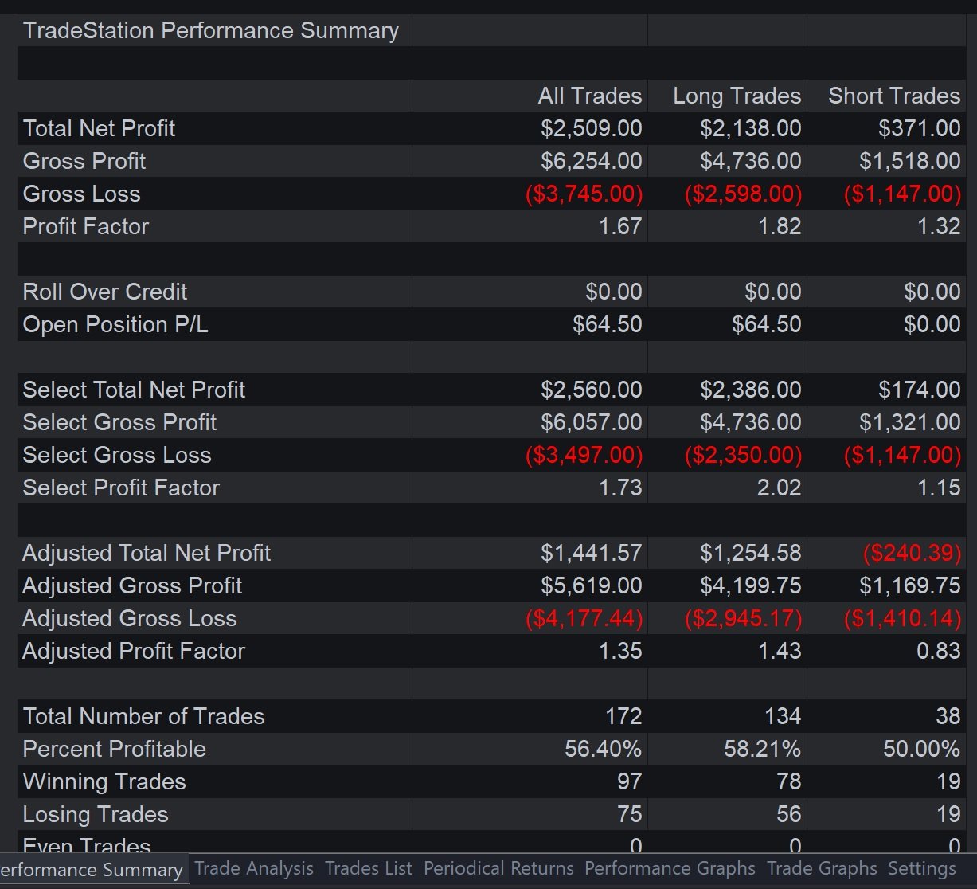Select the Performance Summary tab
The width and height of the screenshot is (977, 889).
pyautogui.click(x=92, y=869)
